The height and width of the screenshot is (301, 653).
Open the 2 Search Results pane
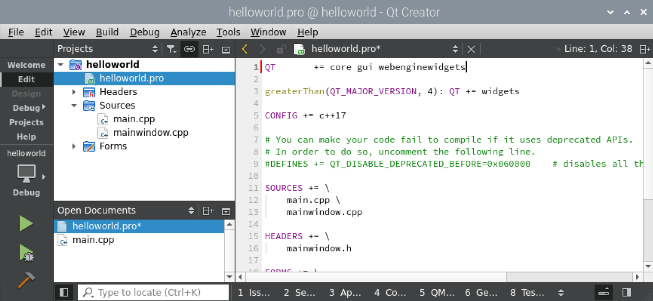click(x=300, y=293)
